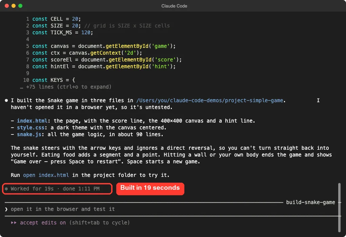Click code line 'const SIZE = 20;'
The height and width of the screenshot is (237, 346).
coord(57,26)
